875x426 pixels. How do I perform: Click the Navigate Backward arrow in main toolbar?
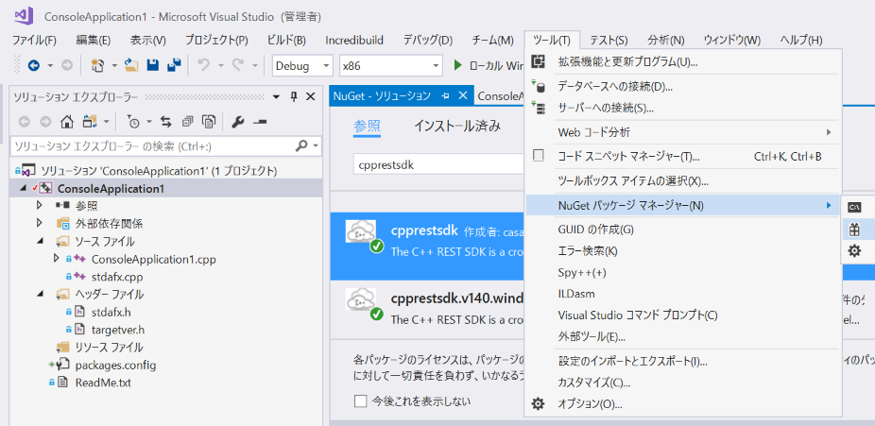33,66
